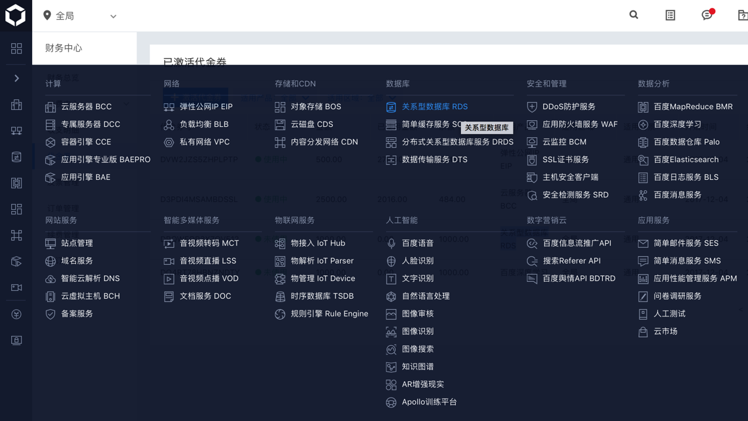Click the 简单邮件服务 SES envelope icon
The width and height of the screenshot is (748, 421).
643,243
